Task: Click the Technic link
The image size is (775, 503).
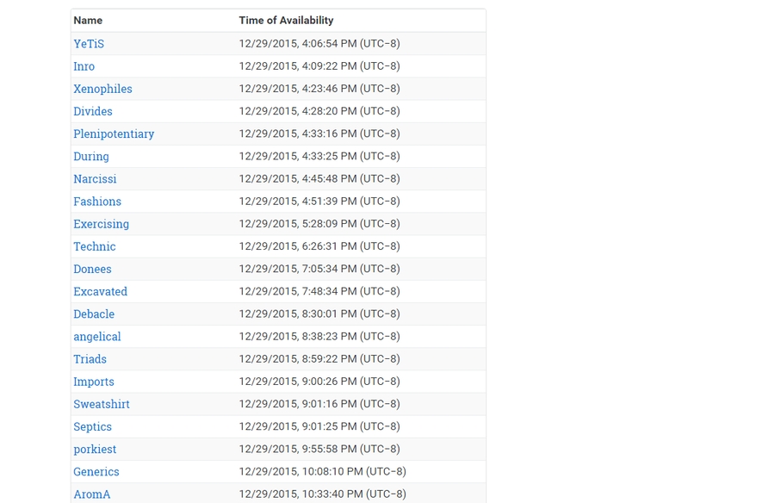Action: [x=95, y=246]
